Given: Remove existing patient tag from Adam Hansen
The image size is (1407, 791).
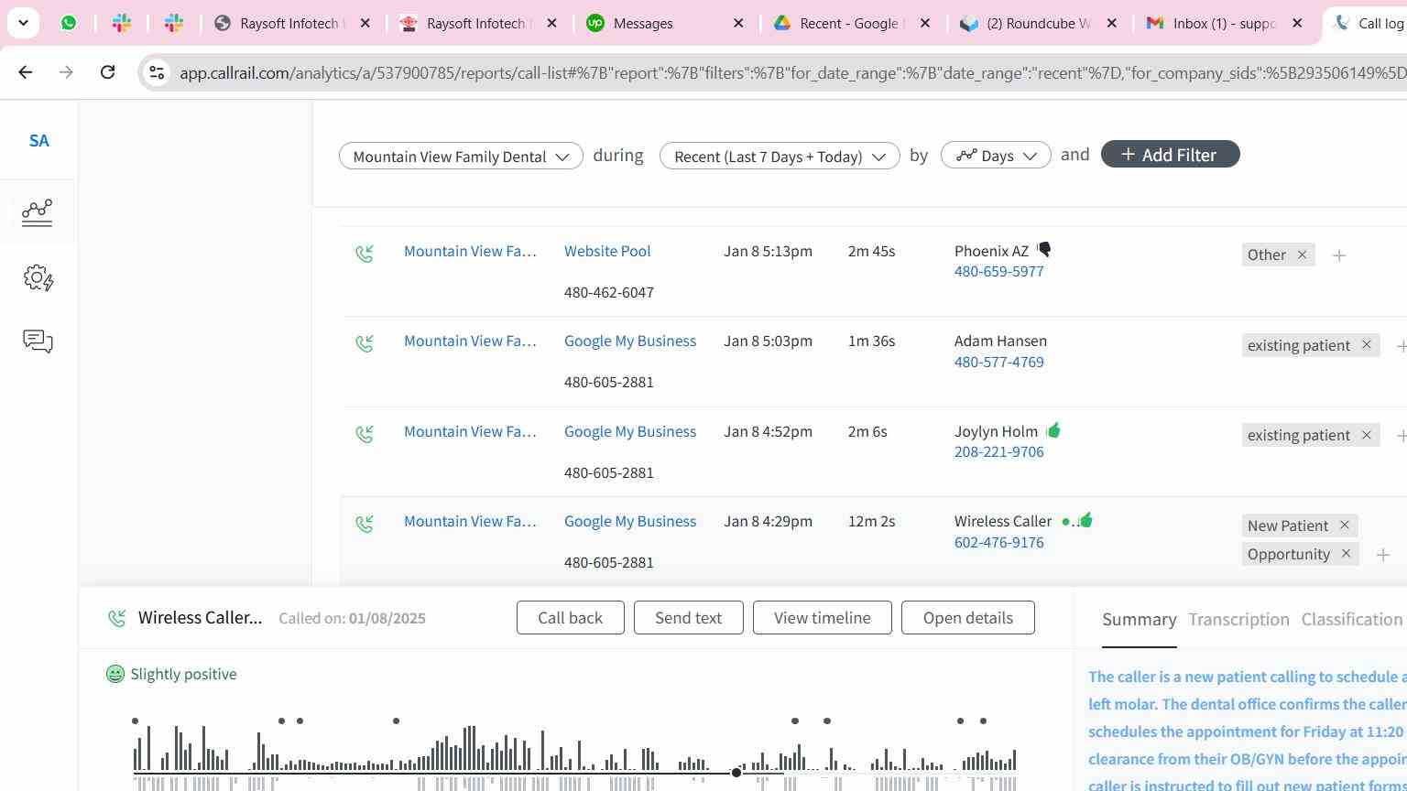Looking at the screenshot, I should point(1366,345).
